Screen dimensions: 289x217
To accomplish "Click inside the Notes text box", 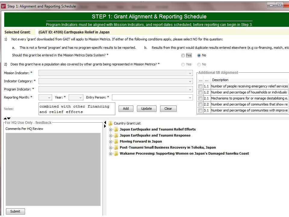I will tap(77, 109).
